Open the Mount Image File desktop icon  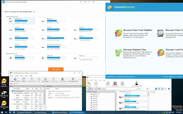click(4, 105)
